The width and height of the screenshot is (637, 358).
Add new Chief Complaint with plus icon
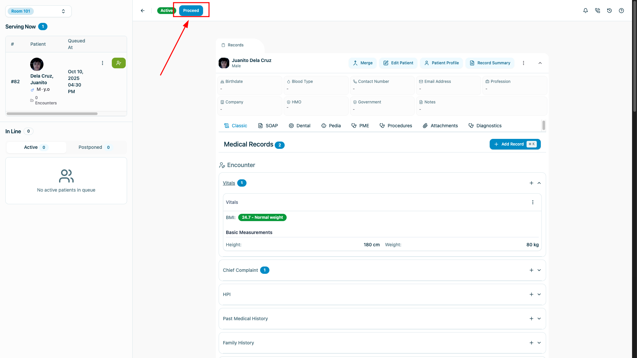tap(531, 270)
